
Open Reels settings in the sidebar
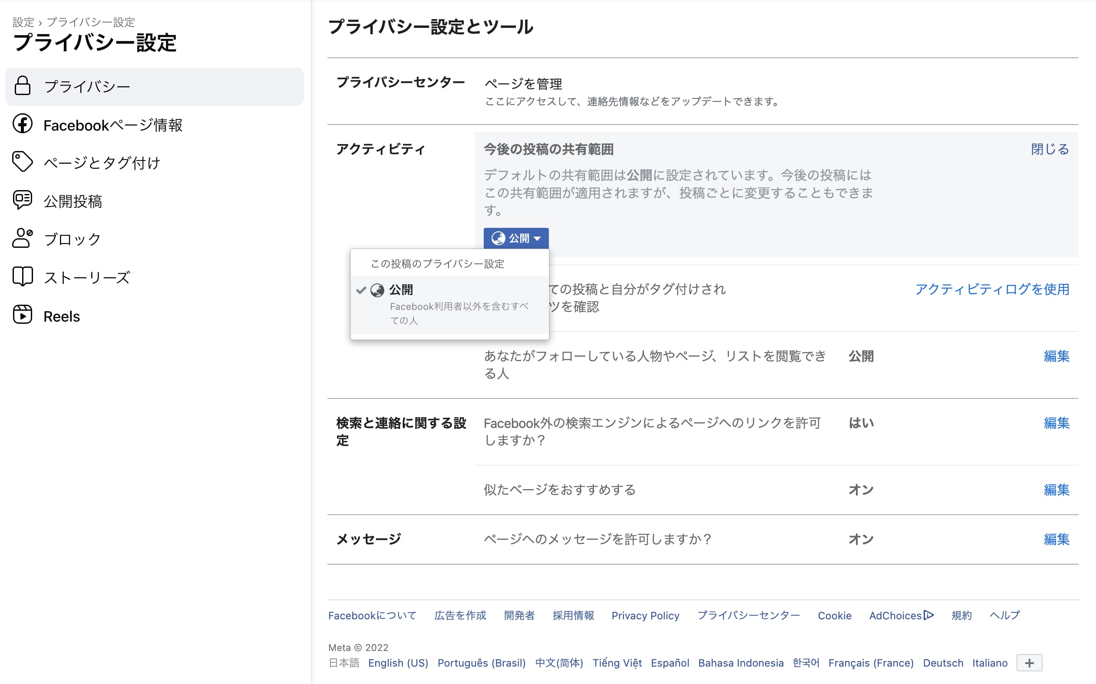click(x=154, y=316)
